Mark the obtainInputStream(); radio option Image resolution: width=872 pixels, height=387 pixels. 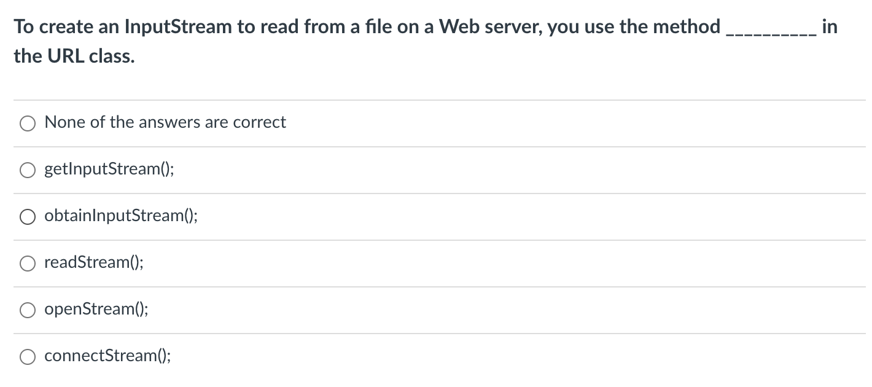28,217
